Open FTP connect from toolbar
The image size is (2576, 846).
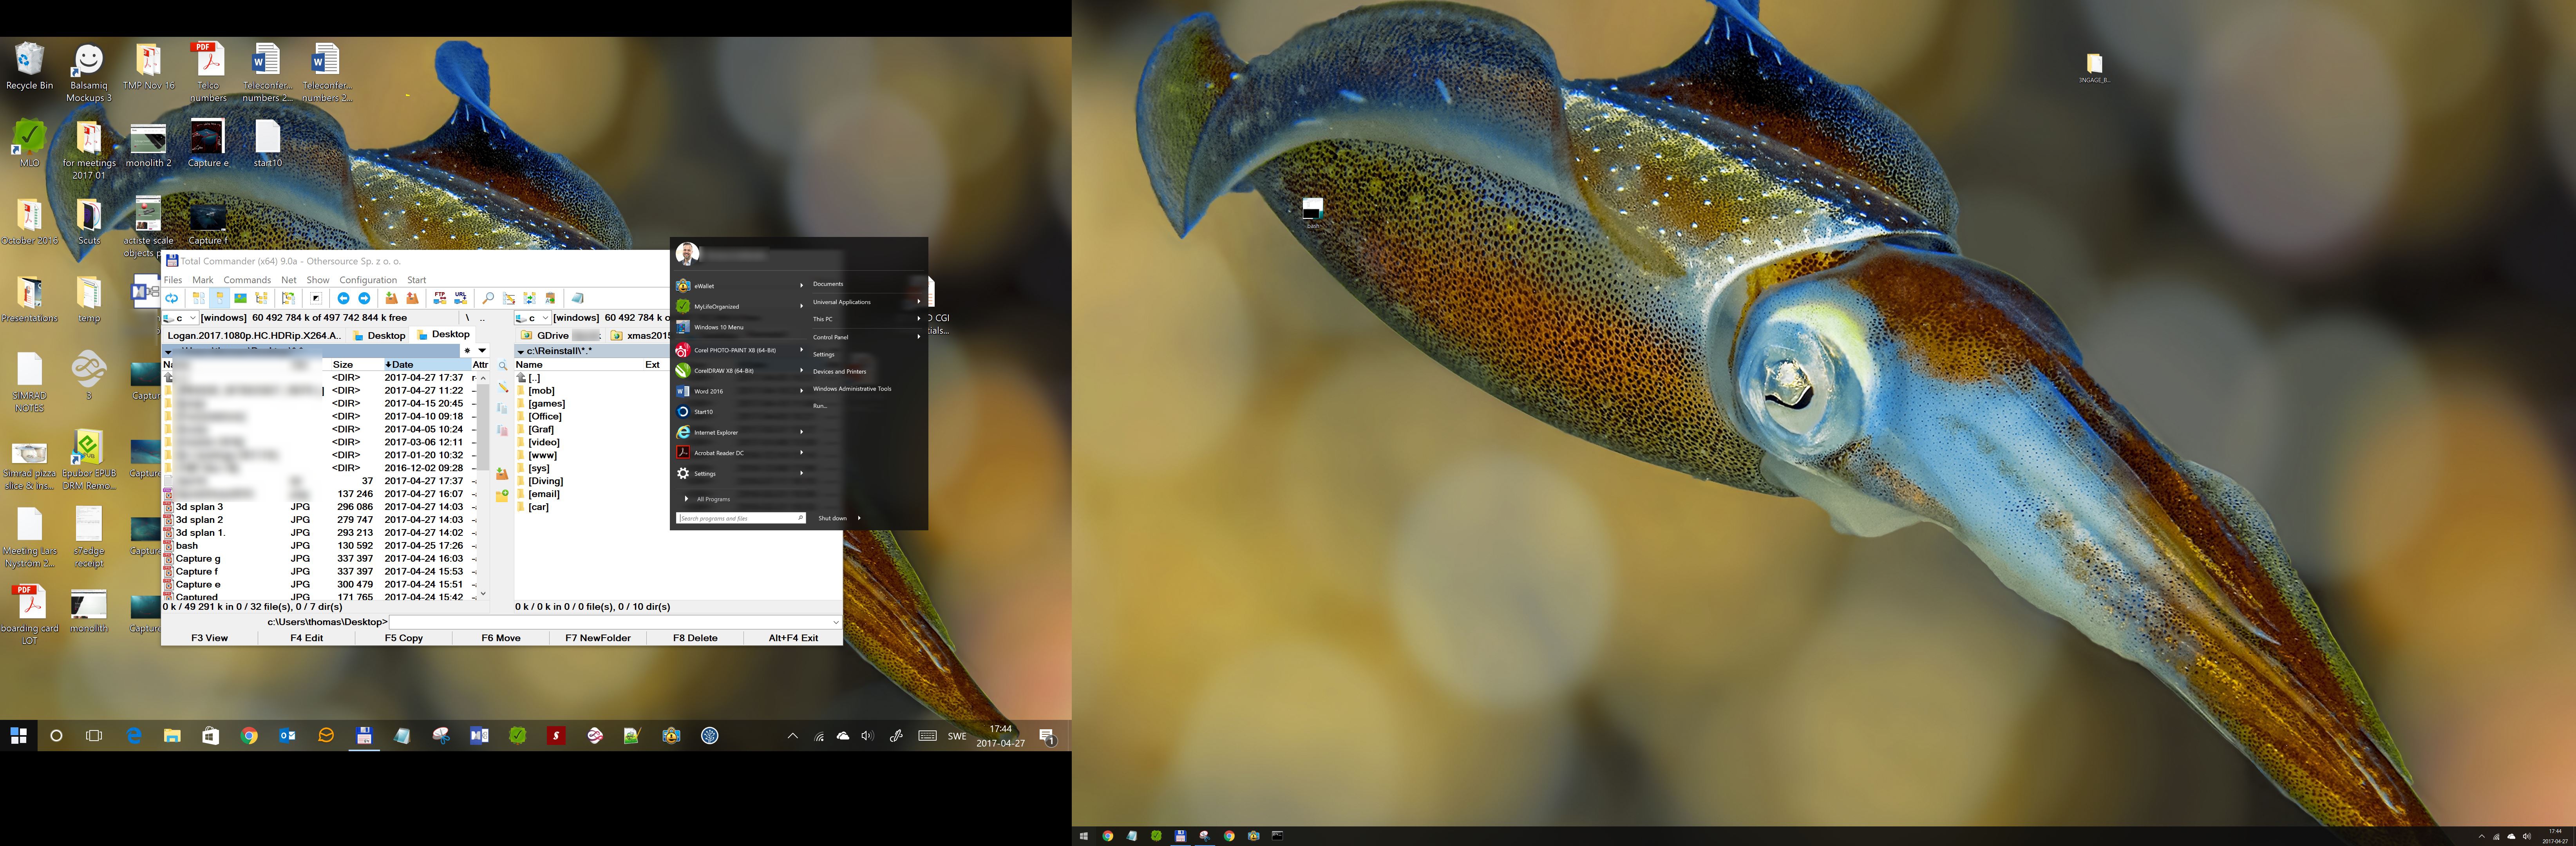click(x=440, y=298)
